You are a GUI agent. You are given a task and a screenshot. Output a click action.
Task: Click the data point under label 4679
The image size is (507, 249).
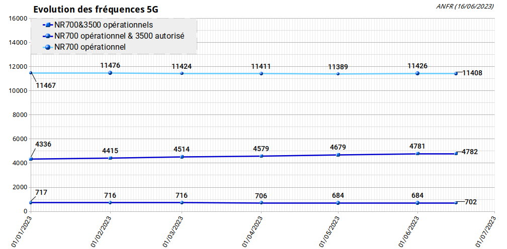[338, 155]
